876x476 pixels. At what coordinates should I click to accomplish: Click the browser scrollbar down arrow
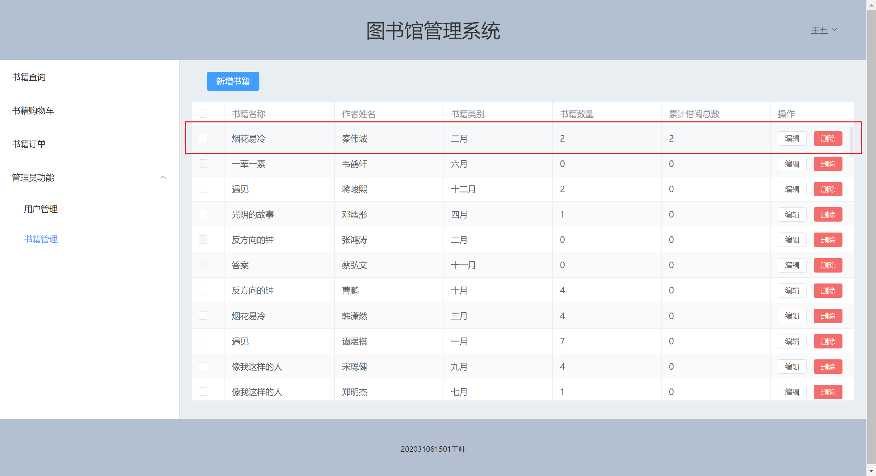coord(871,471)
